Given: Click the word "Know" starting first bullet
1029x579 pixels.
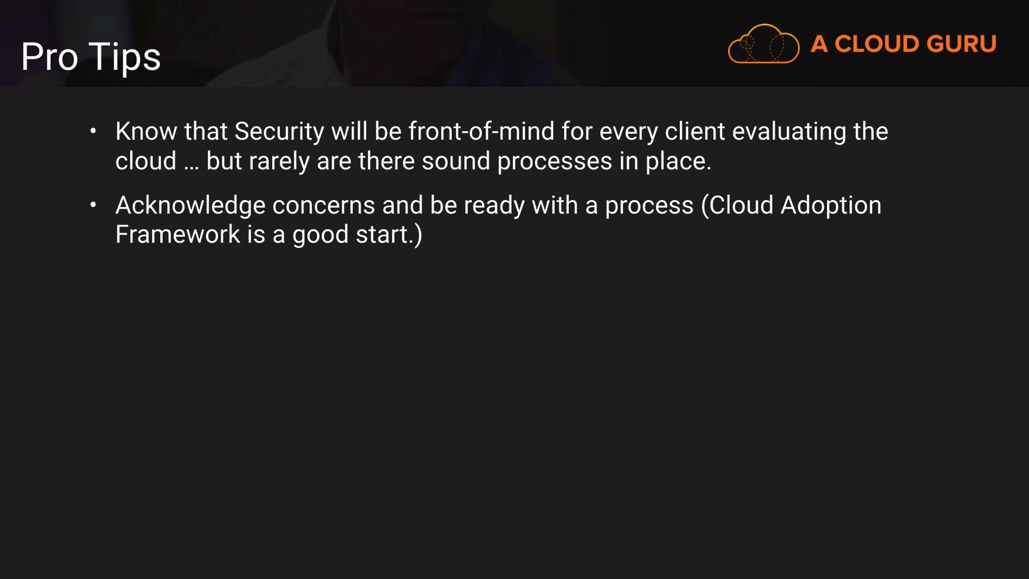Looking at the screenshot, I should click(x=146, y=132).
